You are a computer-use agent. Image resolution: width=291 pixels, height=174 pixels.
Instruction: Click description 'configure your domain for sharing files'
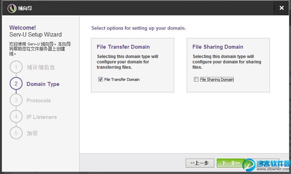tap(227, 62)
